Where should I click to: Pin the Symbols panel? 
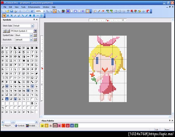[35, 20]
